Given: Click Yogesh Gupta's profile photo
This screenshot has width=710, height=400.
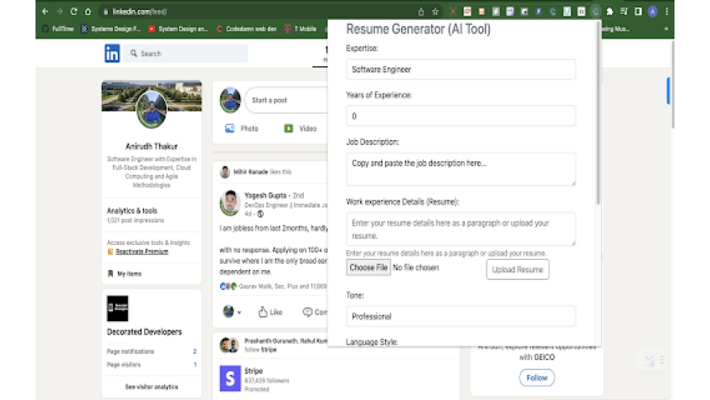Looking at the screenshot, I should click(230, 202).
